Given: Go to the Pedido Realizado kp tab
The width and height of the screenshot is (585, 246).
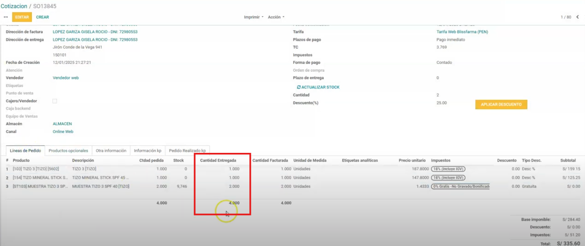Looking at the screenshot, I should pyautogui.click(x=187, y=151).
